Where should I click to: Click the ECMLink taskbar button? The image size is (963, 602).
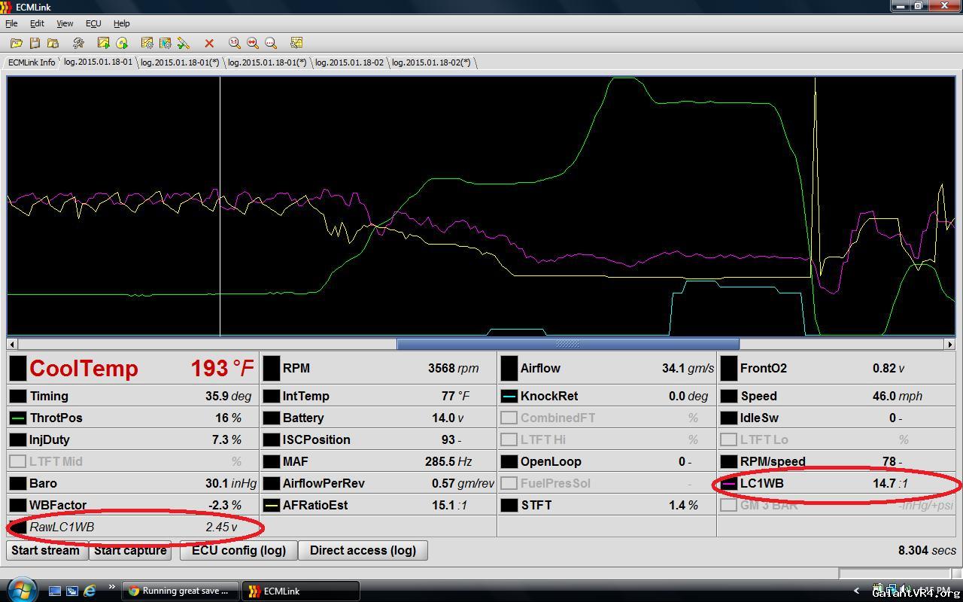click(301, 591)
